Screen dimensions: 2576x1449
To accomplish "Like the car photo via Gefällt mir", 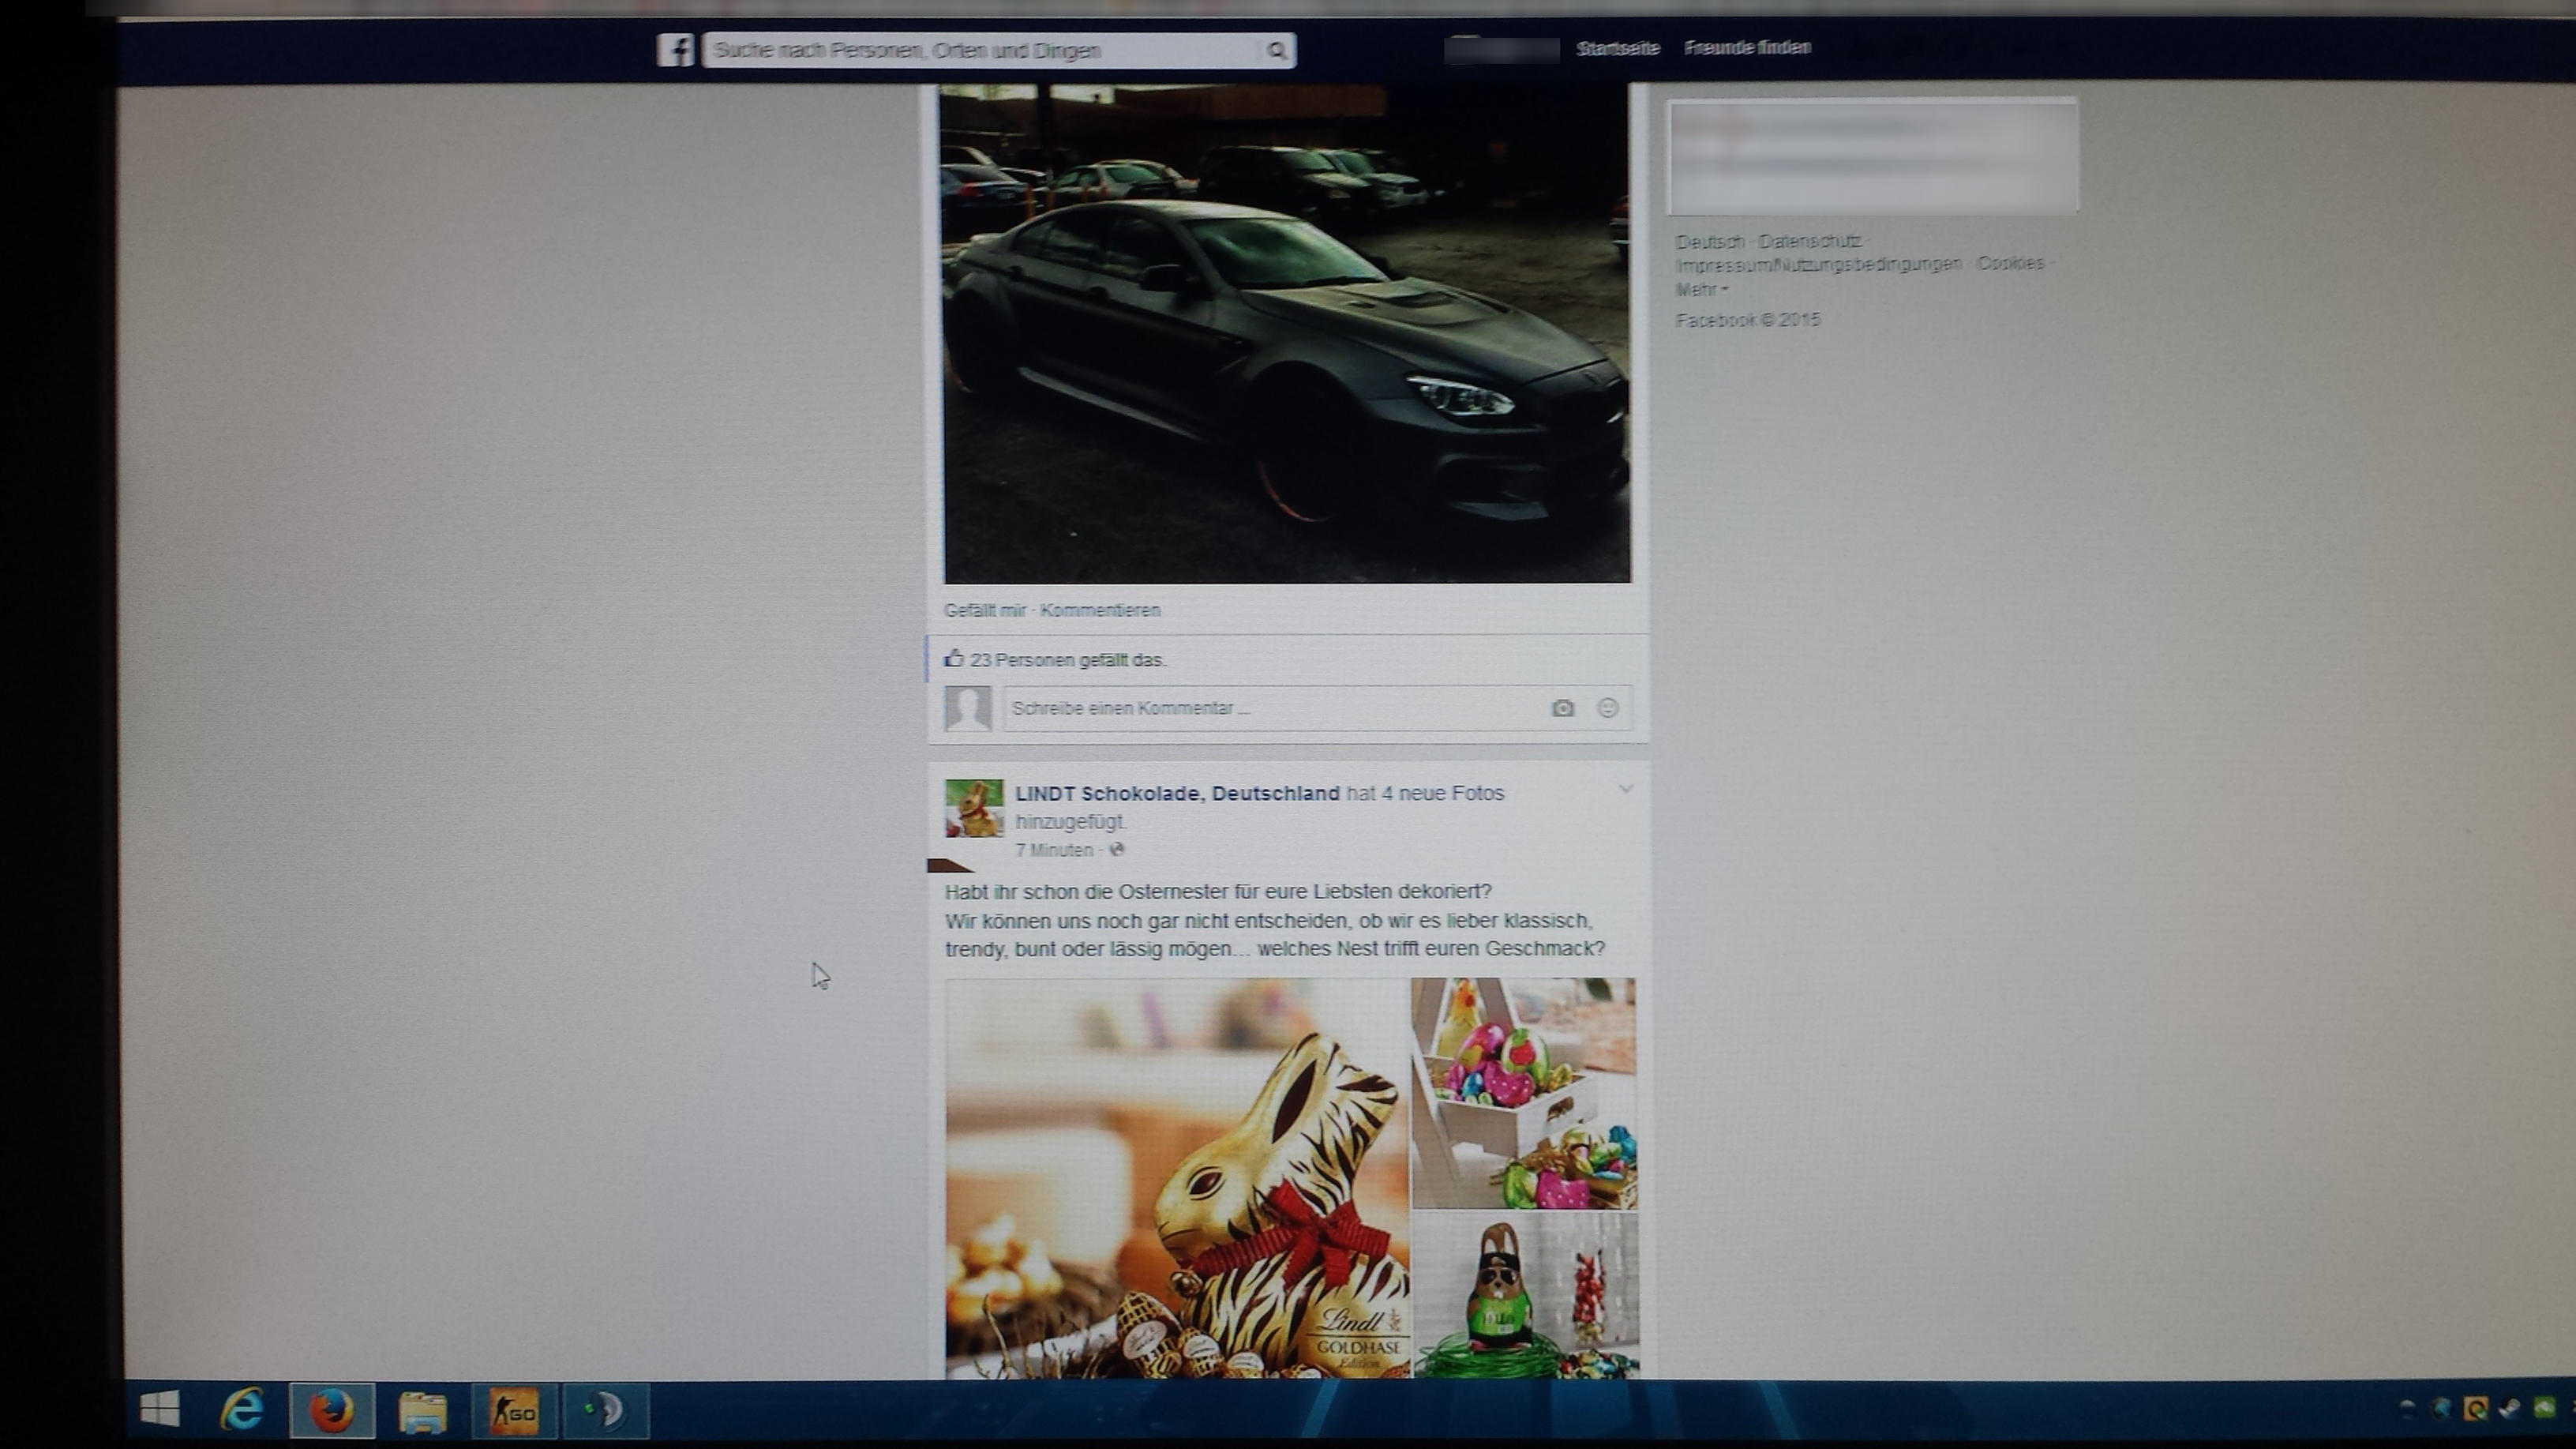I will 984,611.
